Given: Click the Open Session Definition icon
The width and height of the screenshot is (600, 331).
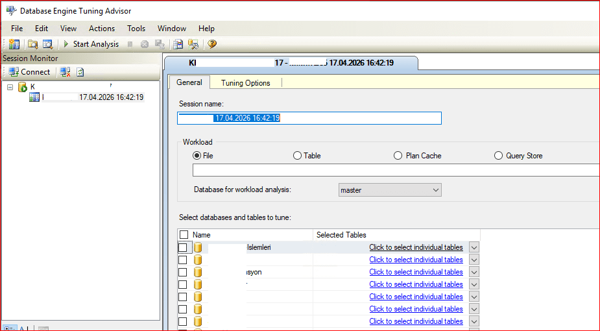Looking at the screenshot, I should 47,44.
